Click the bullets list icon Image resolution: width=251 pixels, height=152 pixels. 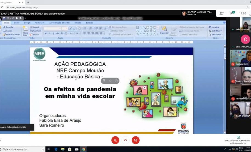pos(85,28)
